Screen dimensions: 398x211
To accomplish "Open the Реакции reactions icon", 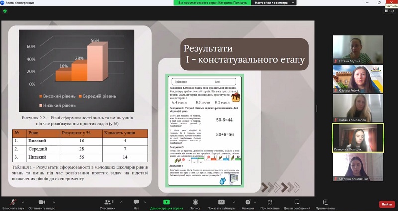I will tap(247, 203).
